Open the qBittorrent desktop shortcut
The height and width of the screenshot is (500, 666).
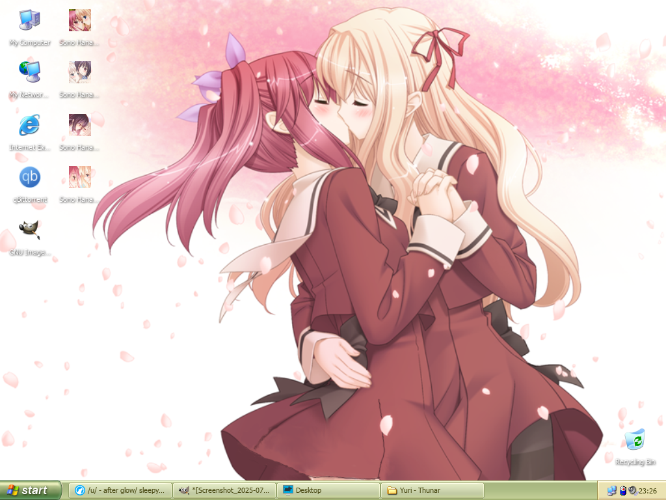(30, 184)
